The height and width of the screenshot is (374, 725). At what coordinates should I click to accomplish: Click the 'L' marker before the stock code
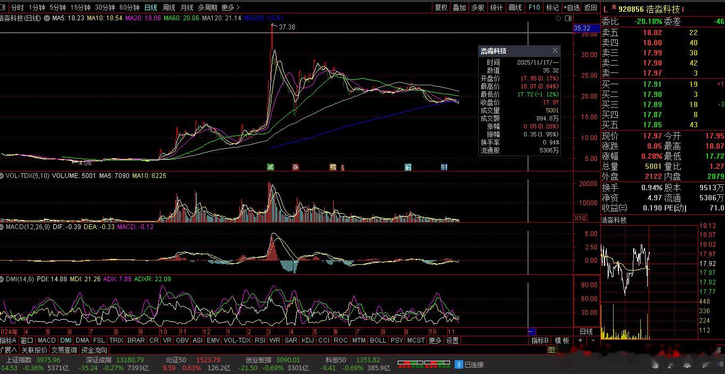605,9
